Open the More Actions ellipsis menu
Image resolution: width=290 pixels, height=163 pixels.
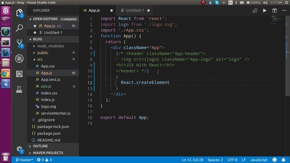coord(285,10)
